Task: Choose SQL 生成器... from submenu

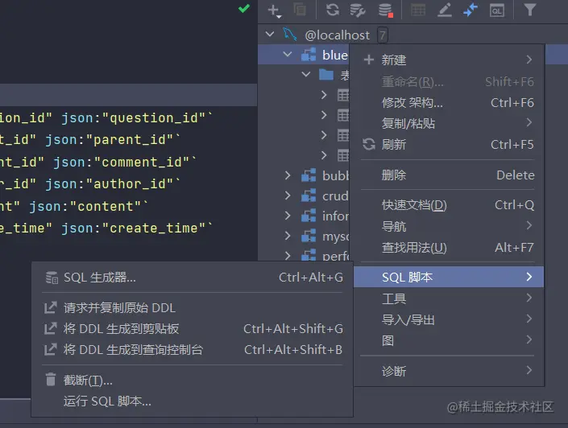Action: 192,278
